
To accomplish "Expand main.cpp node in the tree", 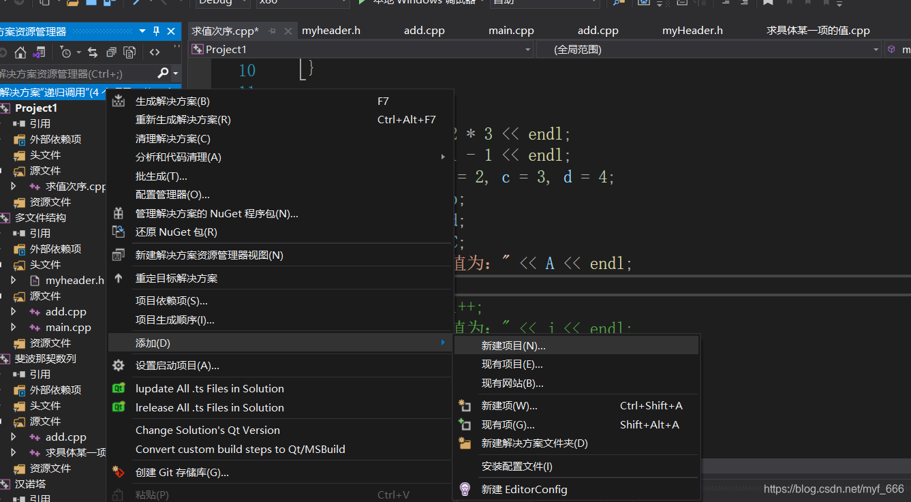I will point(13,327).
